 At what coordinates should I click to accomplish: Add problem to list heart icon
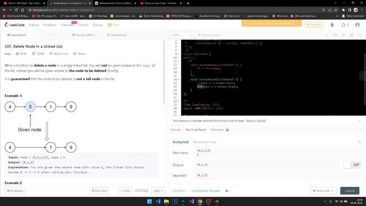tap(51, 54)
